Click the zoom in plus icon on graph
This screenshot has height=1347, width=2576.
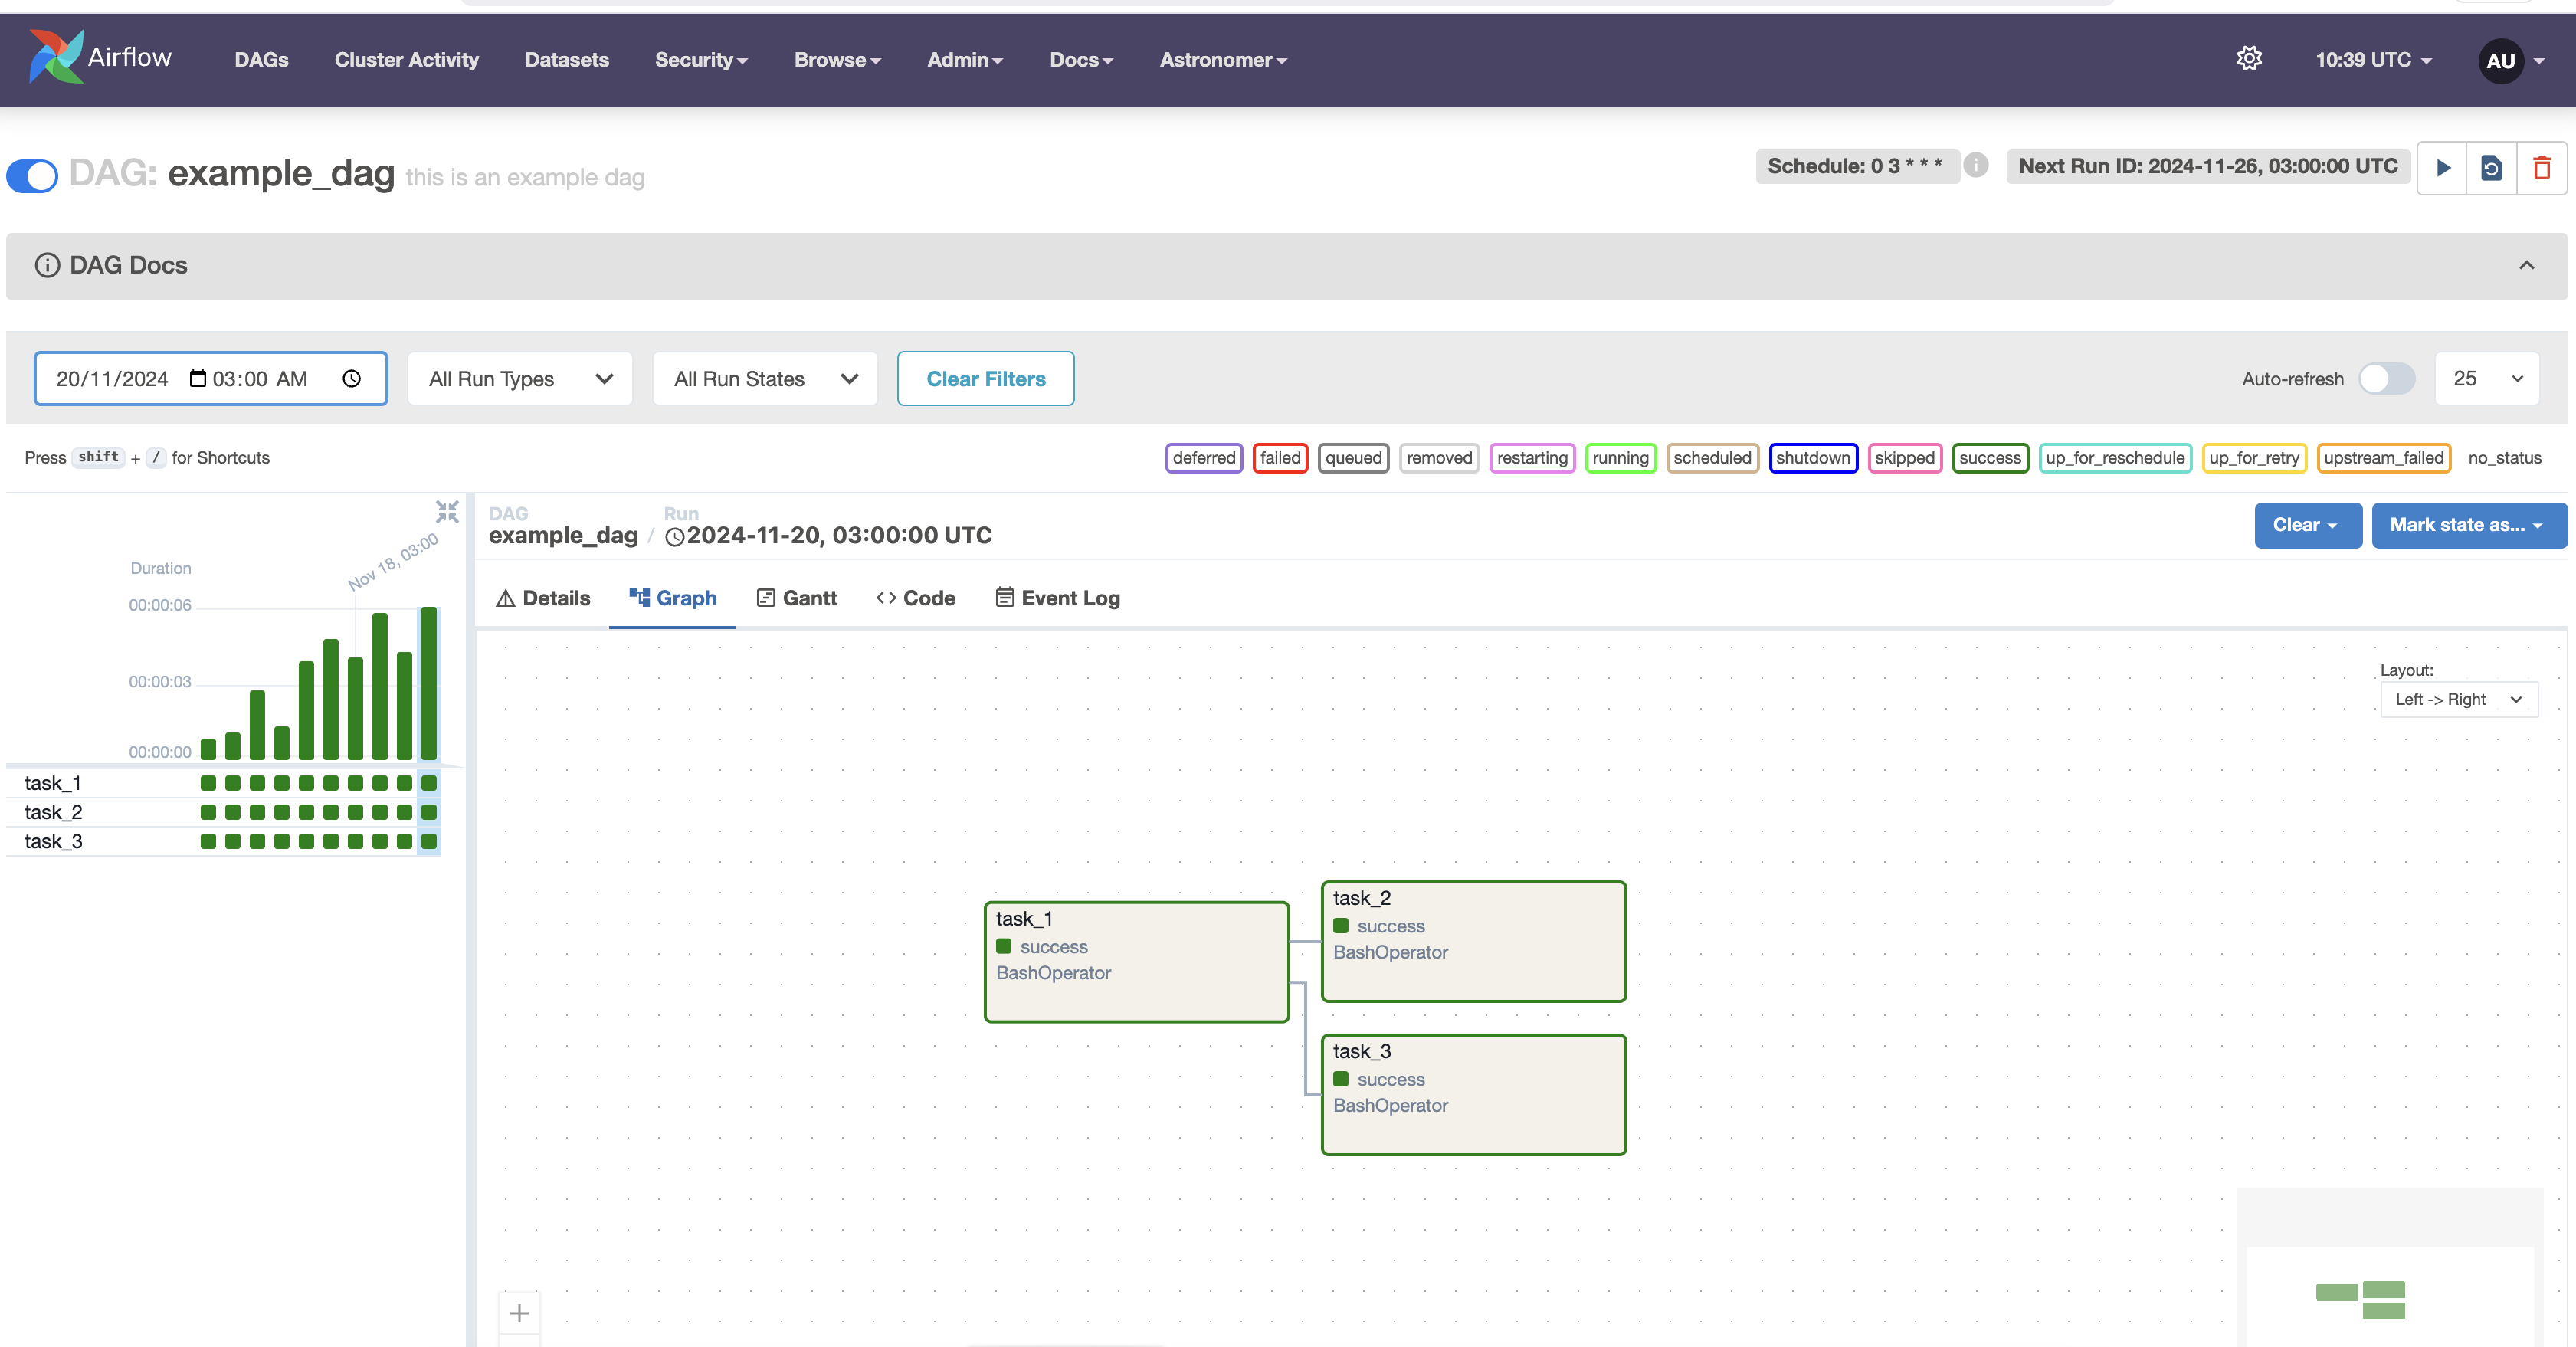pyautogui.click(x=519, y=1313)
